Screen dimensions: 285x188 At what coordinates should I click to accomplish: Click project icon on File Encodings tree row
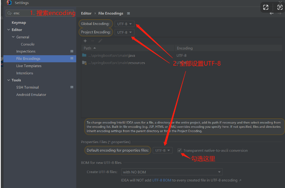72,58
